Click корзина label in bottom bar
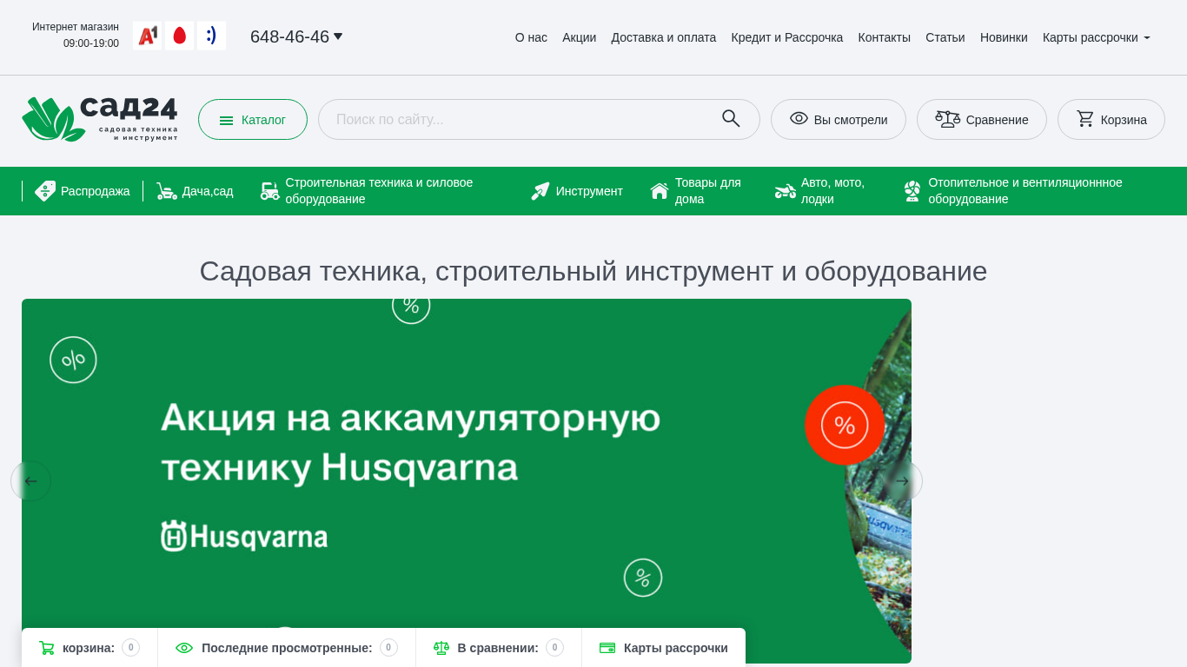This screenshot has height=667, width=1187. click(89, 648)
